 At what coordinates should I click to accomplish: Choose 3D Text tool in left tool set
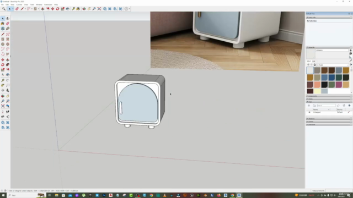coord(8,90)
